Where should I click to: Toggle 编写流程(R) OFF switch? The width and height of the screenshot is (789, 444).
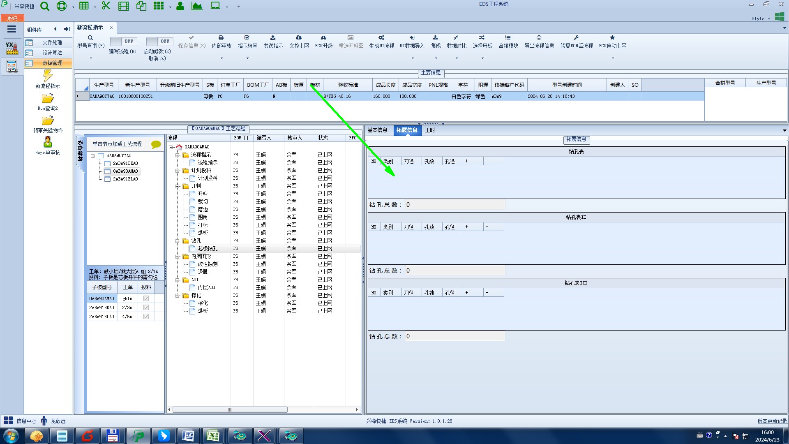tap(123, 41)
